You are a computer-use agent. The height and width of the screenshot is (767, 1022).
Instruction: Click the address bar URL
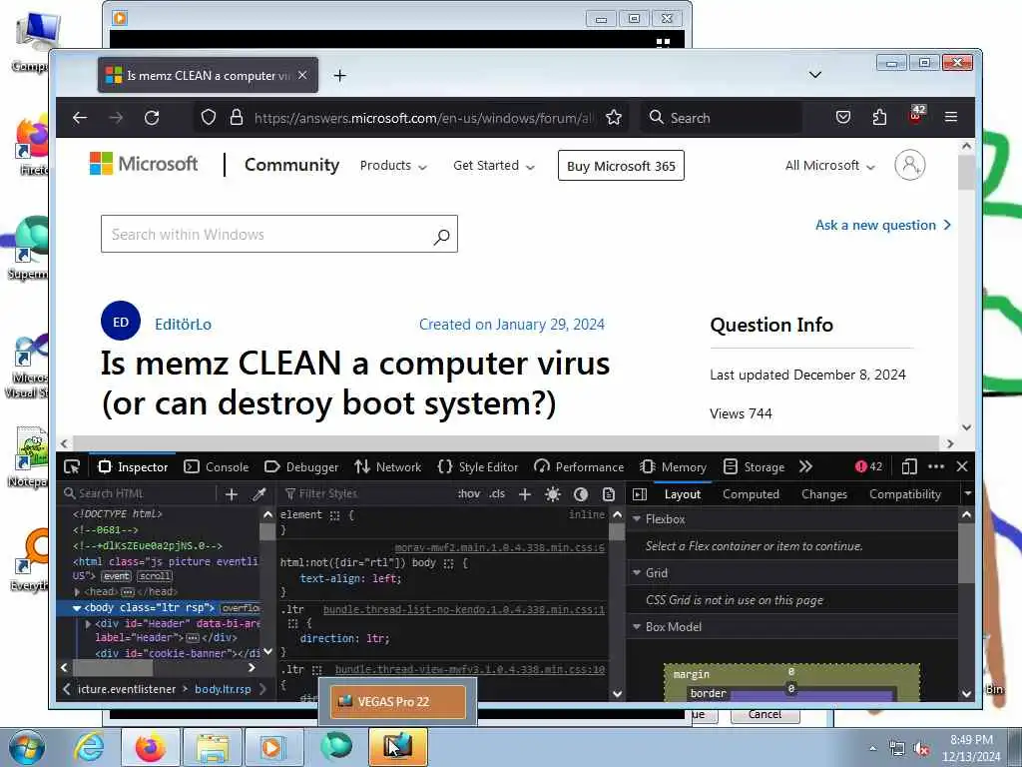423,118
